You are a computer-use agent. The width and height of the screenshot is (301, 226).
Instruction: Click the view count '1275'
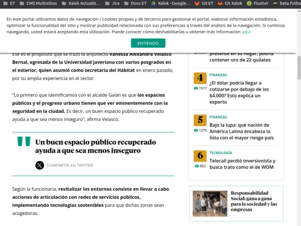tap(203, 130)
